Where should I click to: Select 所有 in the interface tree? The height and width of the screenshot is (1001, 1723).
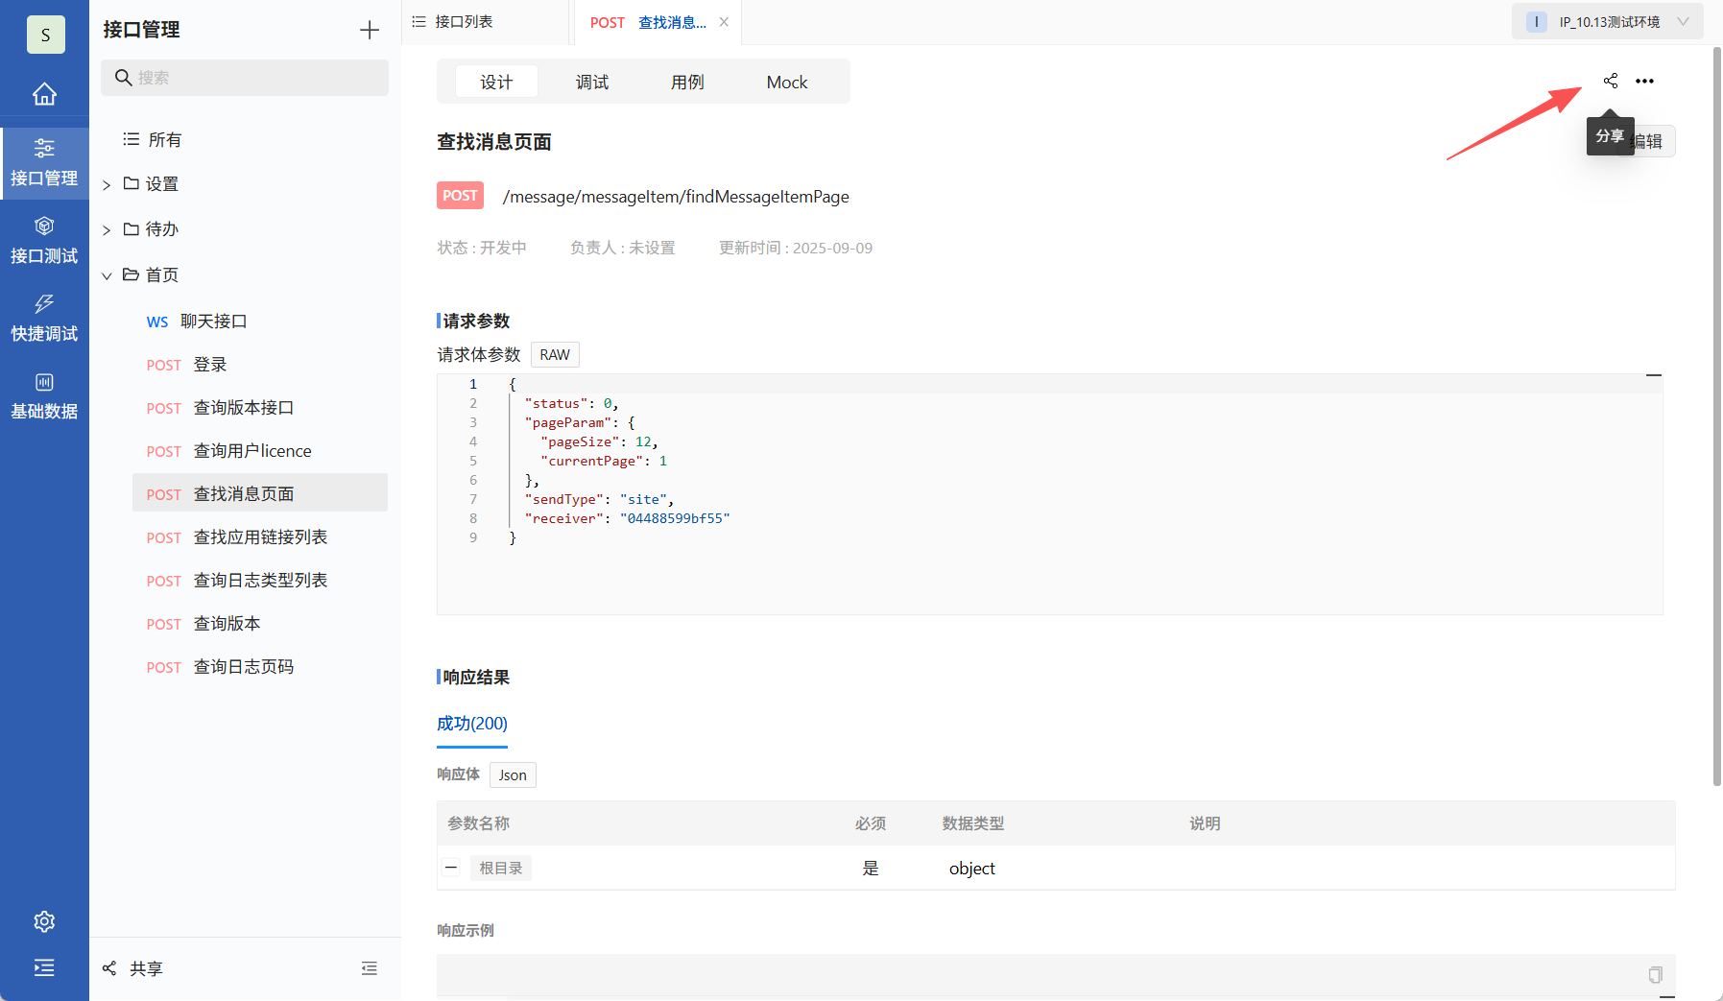(154, 140)
